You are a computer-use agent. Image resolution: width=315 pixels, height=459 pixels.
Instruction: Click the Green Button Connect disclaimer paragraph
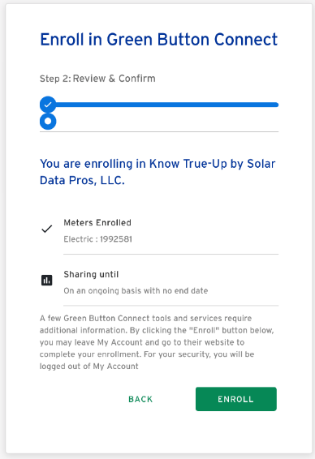[157, 342]
